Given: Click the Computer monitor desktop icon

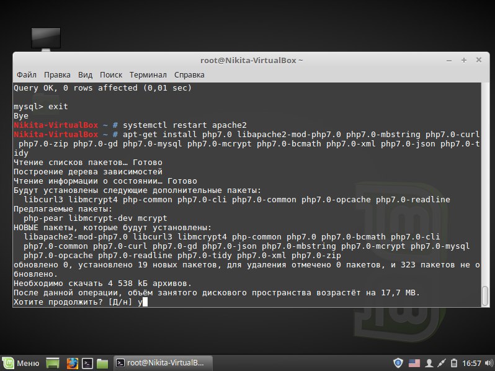Looking at the screenshot, I should click(46, 39).
